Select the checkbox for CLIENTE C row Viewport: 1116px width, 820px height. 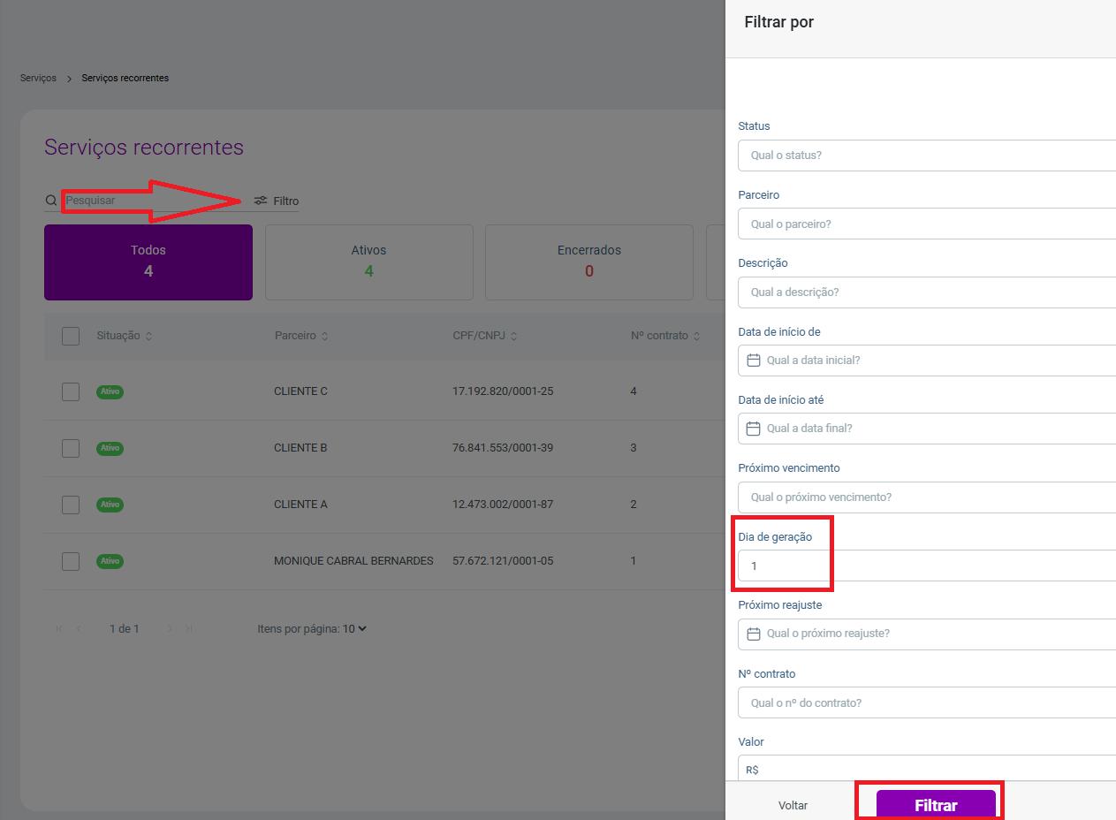pyautogui.click(x=71, y=391)
